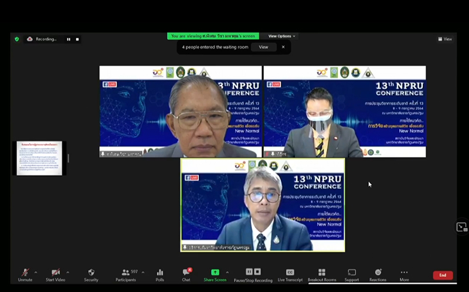The width and height of the screenshot is (469, 292).
Task: Open the Security menu
Action: point(91,275)
